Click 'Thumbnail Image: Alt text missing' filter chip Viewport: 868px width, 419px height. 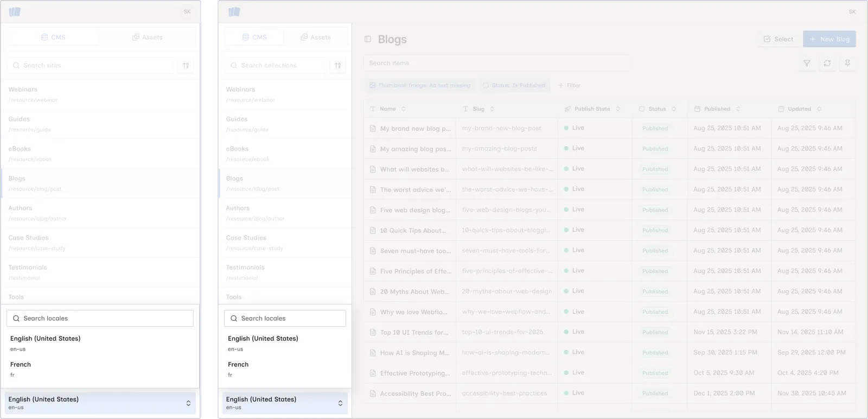coord(420,86)
